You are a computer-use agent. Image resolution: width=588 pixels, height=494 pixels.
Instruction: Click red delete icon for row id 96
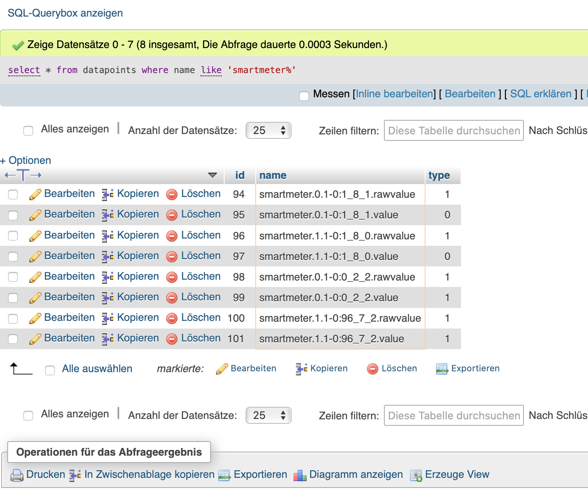(x=172, y=236)
